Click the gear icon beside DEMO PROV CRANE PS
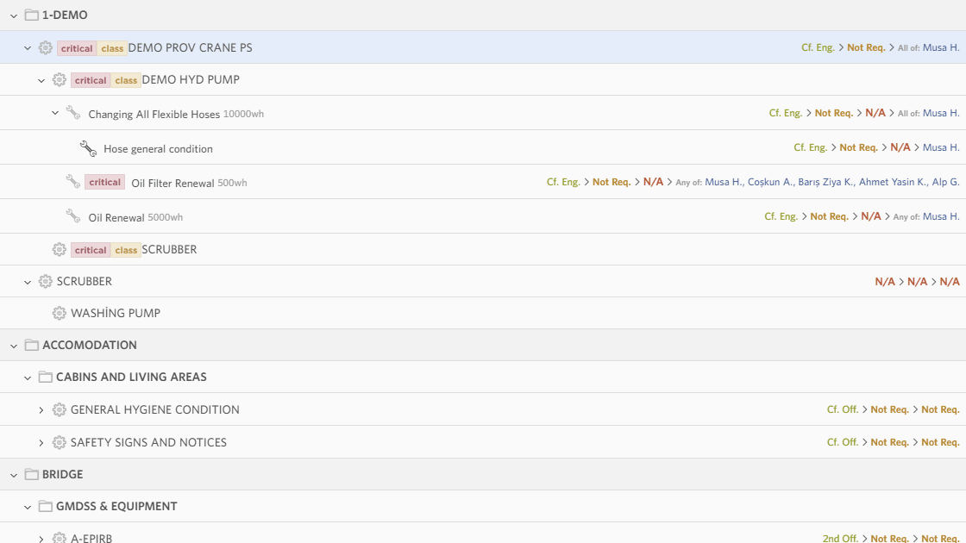966x543 pixels. tap(46, 48)
